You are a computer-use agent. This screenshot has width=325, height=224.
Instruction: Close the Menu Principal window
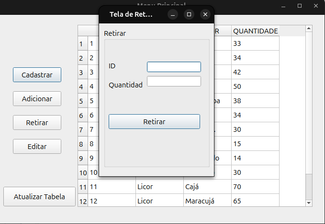point(316,6)
